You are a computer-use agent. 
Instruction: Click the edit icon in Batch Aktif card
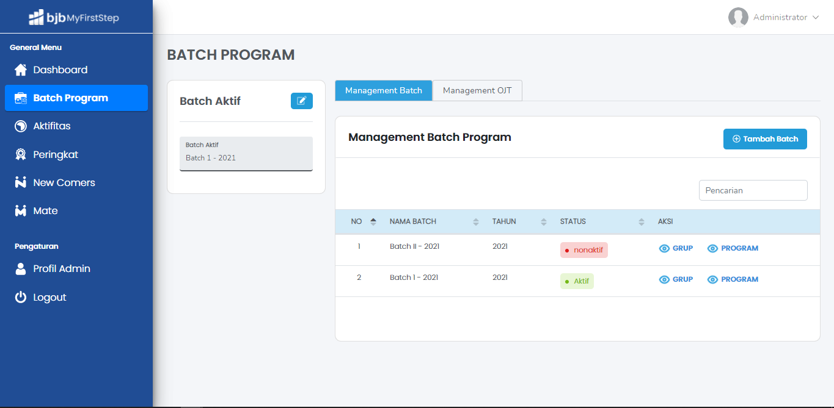pyautogui.click(x=301, y=101)
